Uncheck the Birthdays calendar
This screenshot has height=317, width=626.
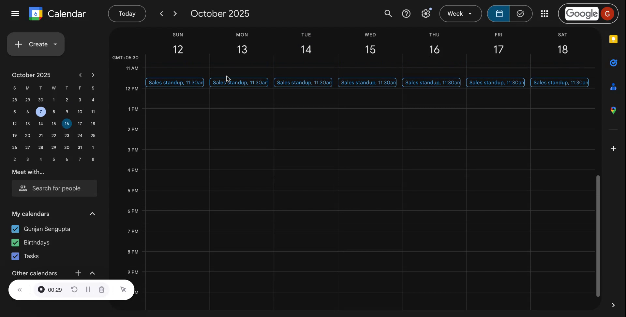point(15,242)
